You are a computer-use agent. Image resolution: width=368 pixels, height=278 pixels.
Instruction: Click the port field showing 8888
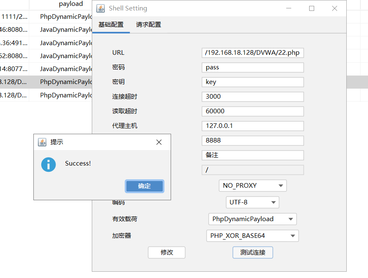252,140
